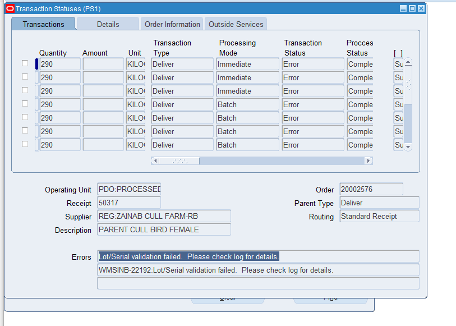Check the checkbox on the last visible row
The image size is (456, 326).
25,144
